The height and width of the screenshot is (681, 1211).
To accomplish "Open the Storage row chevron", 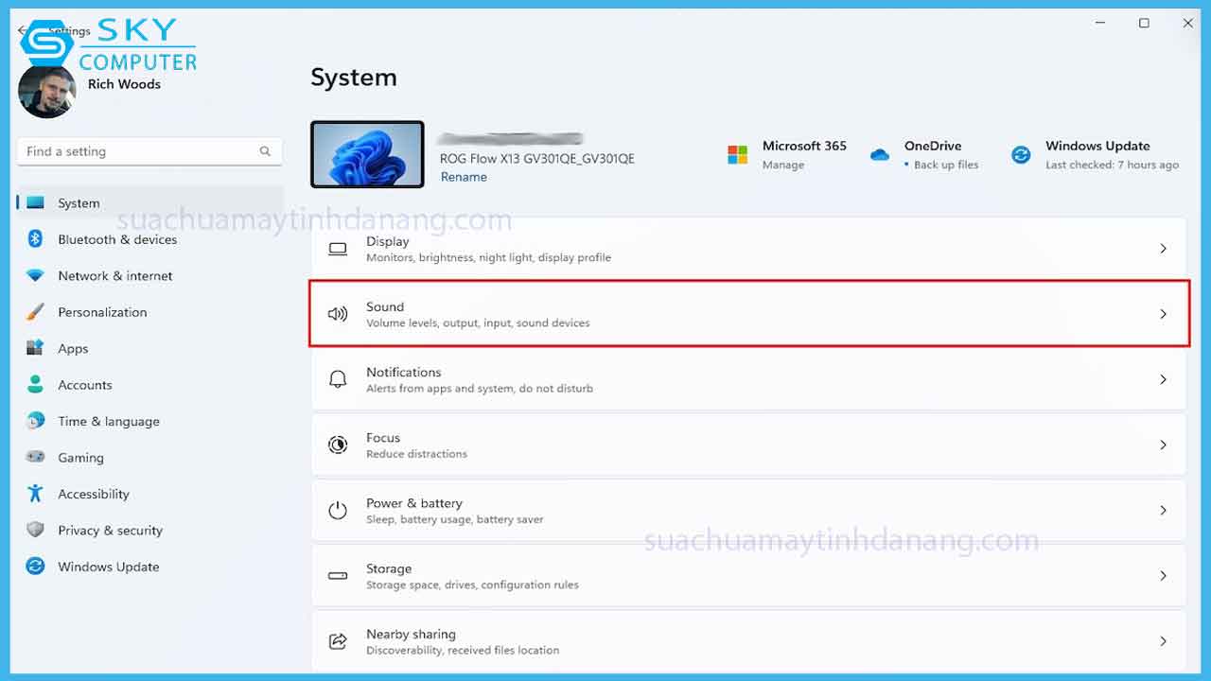I will coord(1163,576).
